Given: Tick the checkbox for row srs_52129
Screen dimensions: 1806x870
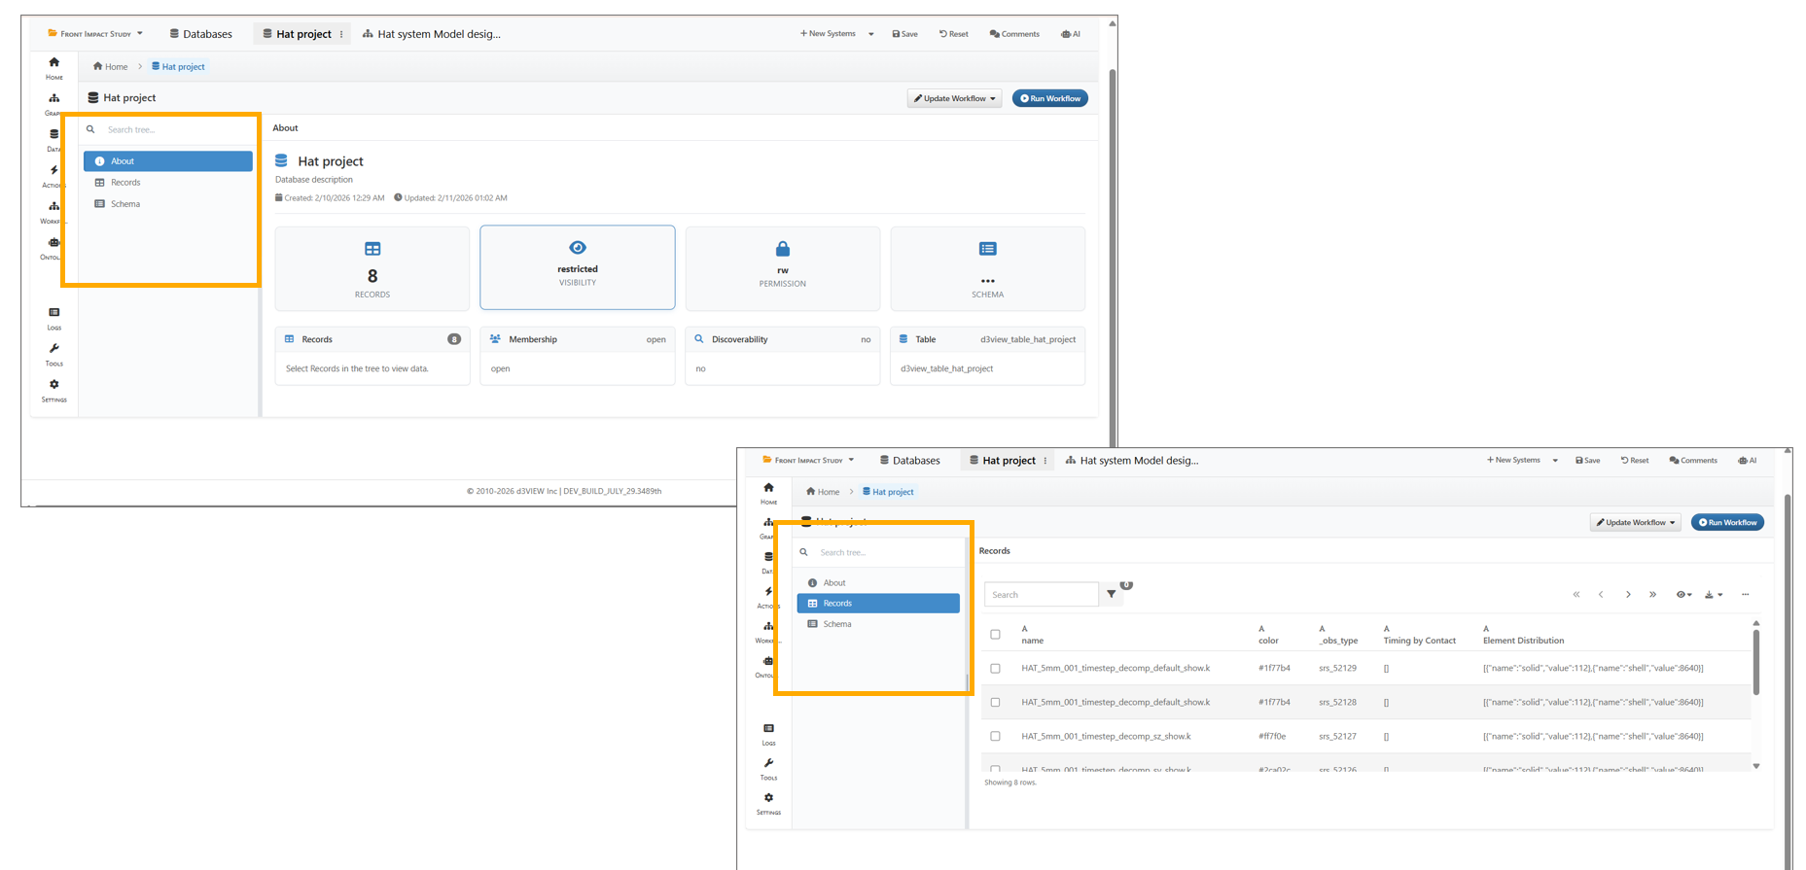Looking at the screenshot, I should click(x=995, y=669).
